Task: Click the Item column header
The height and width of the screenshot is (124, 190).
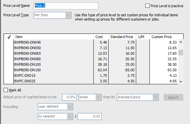Action: (53, 37)
